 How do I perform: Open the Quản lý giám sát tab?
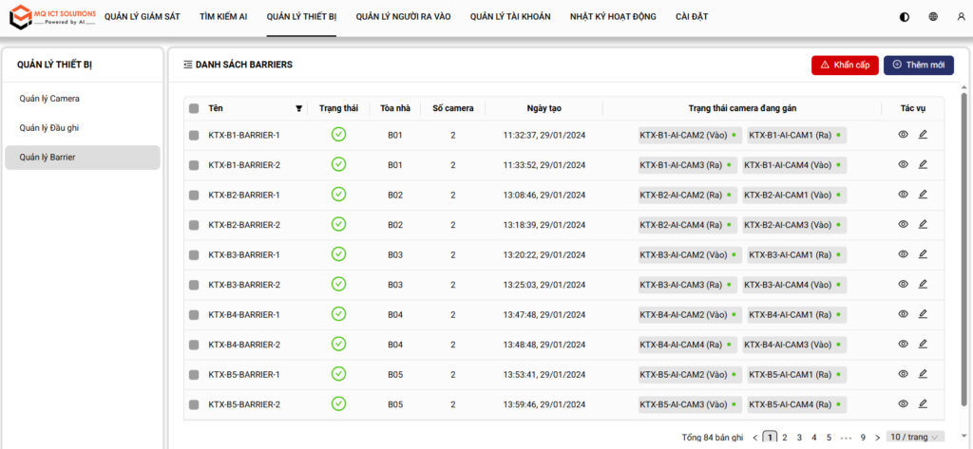pos(142,17)
